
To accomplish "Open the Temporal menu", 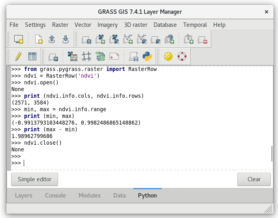I will tap(195, 25).
